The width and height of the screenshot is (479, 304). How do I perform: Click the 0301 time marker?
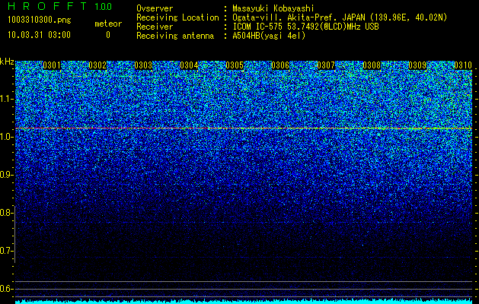tap(52, 65)
